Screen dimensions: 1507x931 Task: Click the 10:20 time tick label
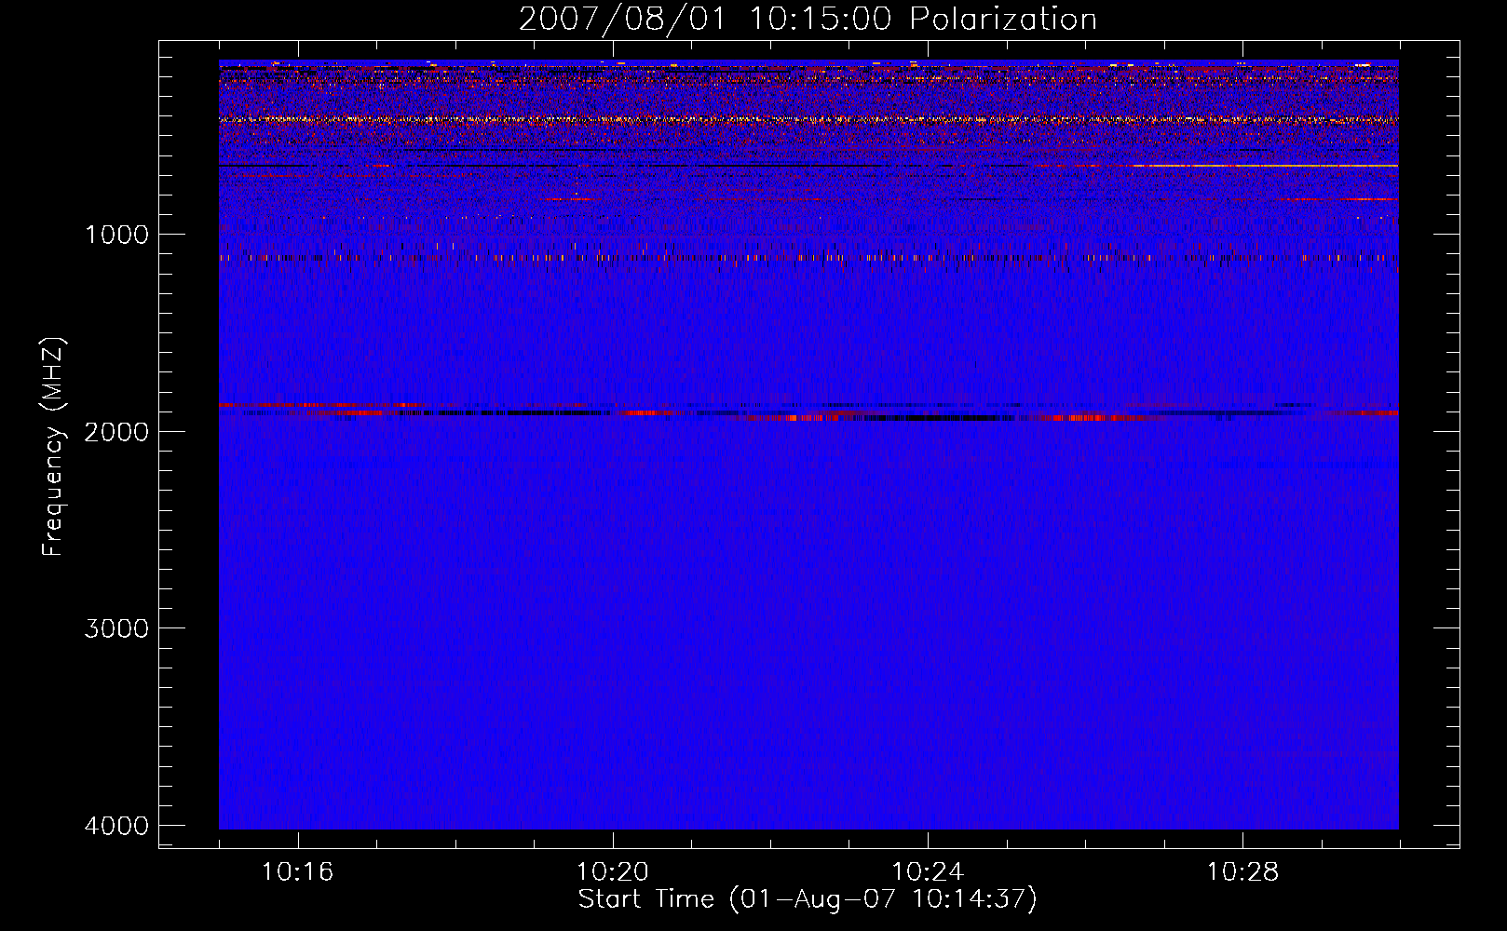[x=612, y=871]
